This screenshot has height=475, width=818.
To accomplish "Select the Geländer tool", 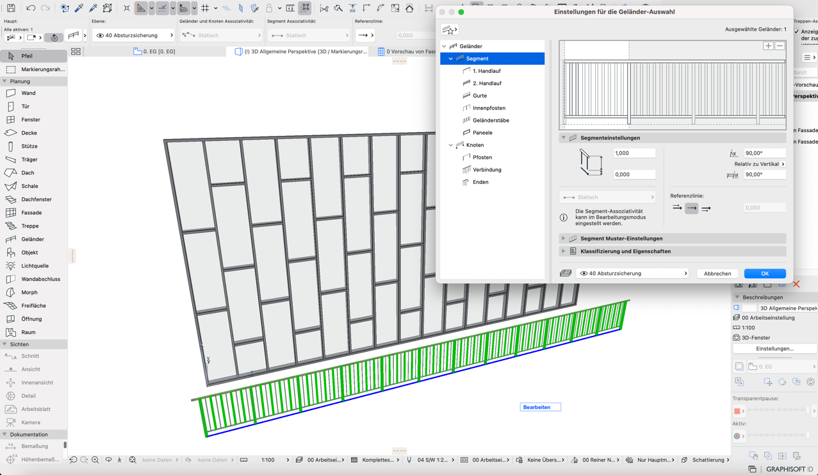I will (33, 239).
